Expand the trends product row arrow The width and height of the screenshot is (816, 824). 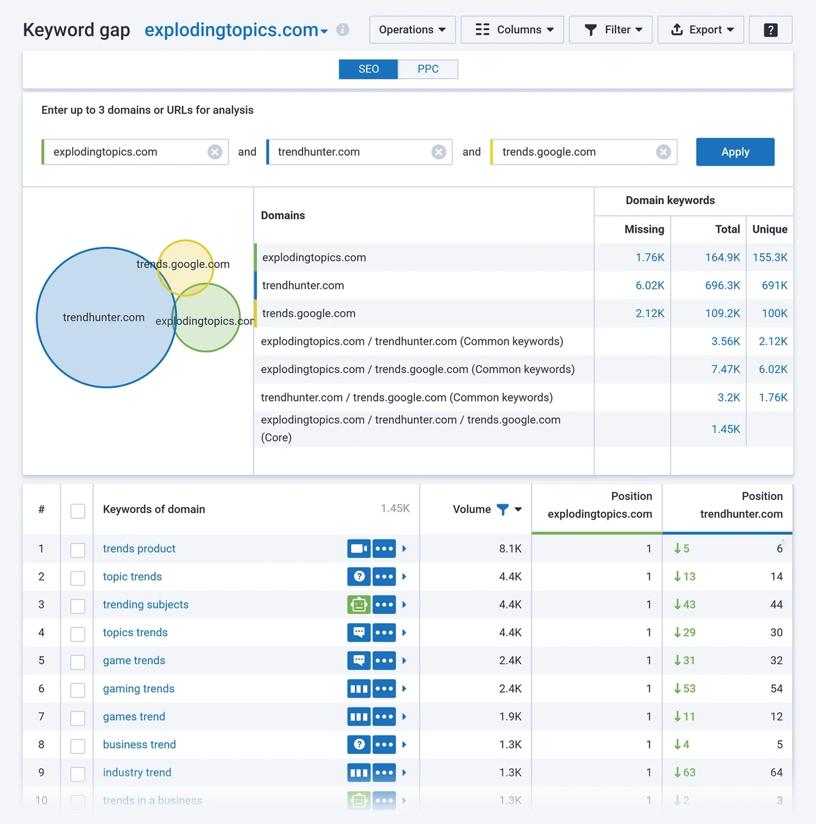coord(404,548)
